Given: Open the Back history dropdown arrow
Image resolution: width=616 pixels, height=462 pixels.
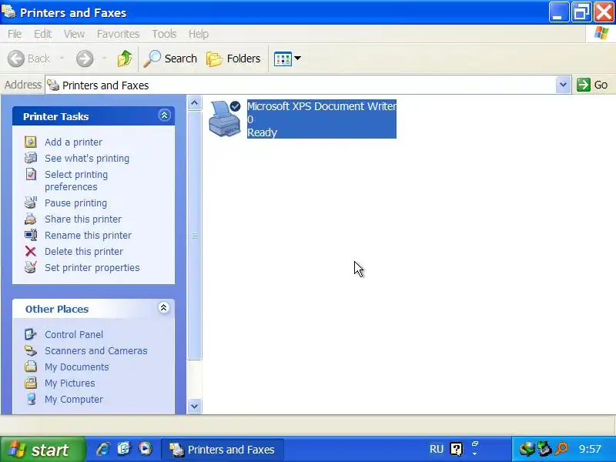Looking at the screenshot, I should [x=62, y=59].
